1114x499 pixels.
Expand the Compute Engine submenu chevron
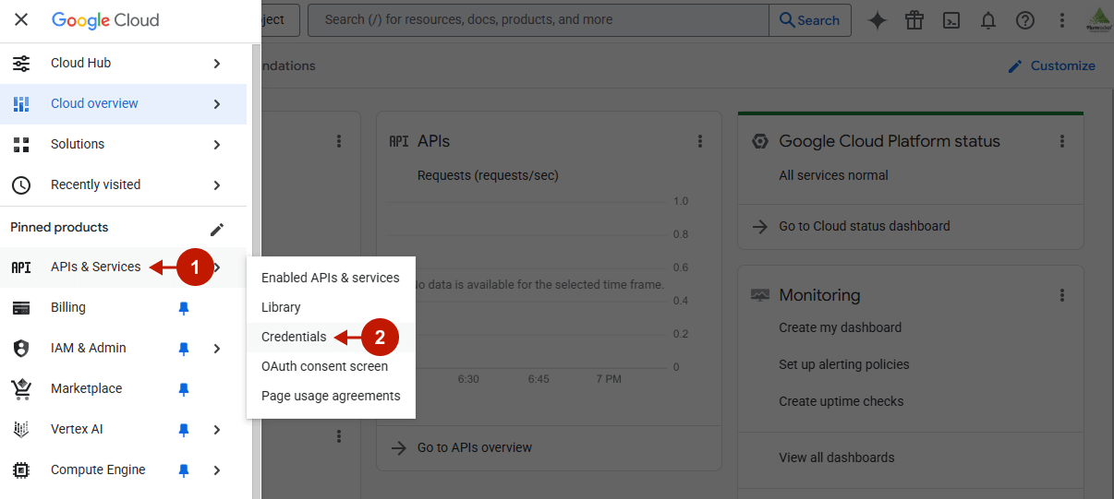[x=217, y=470]
